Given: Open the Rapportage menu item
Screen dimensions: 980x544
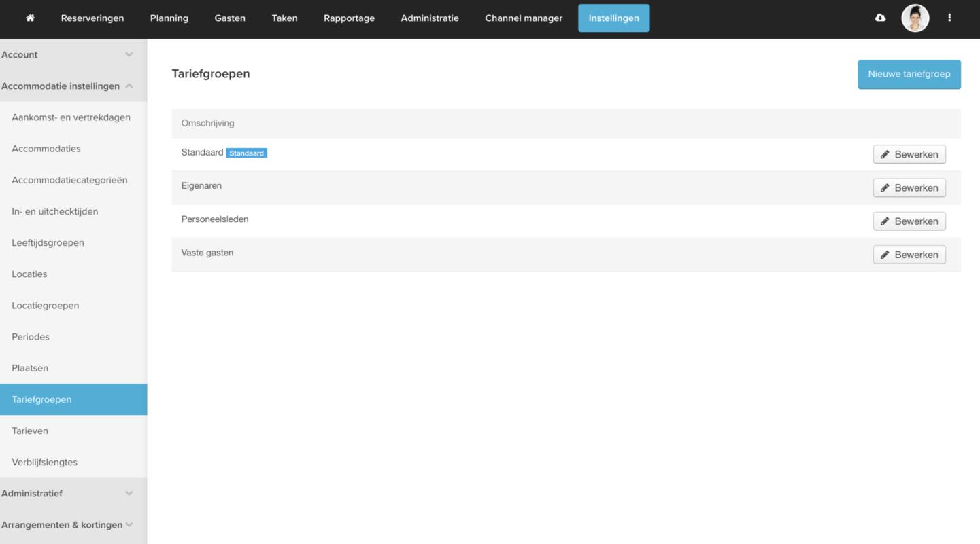Looking at the screenshot, I should coord(349,18).
